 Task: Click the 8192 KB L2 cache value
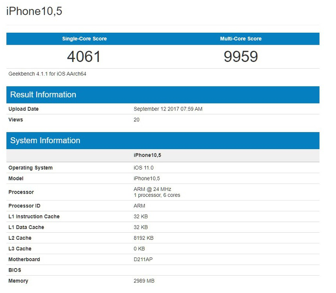pos(143,238)
